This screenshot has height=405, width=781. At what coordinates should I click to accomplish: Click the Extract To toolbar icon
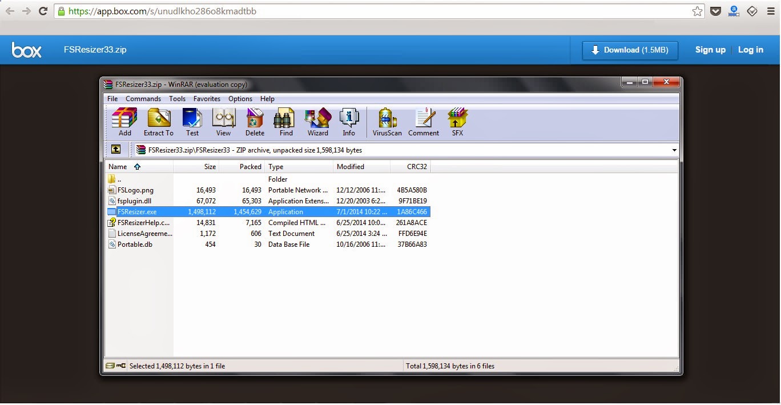[158, 122]
